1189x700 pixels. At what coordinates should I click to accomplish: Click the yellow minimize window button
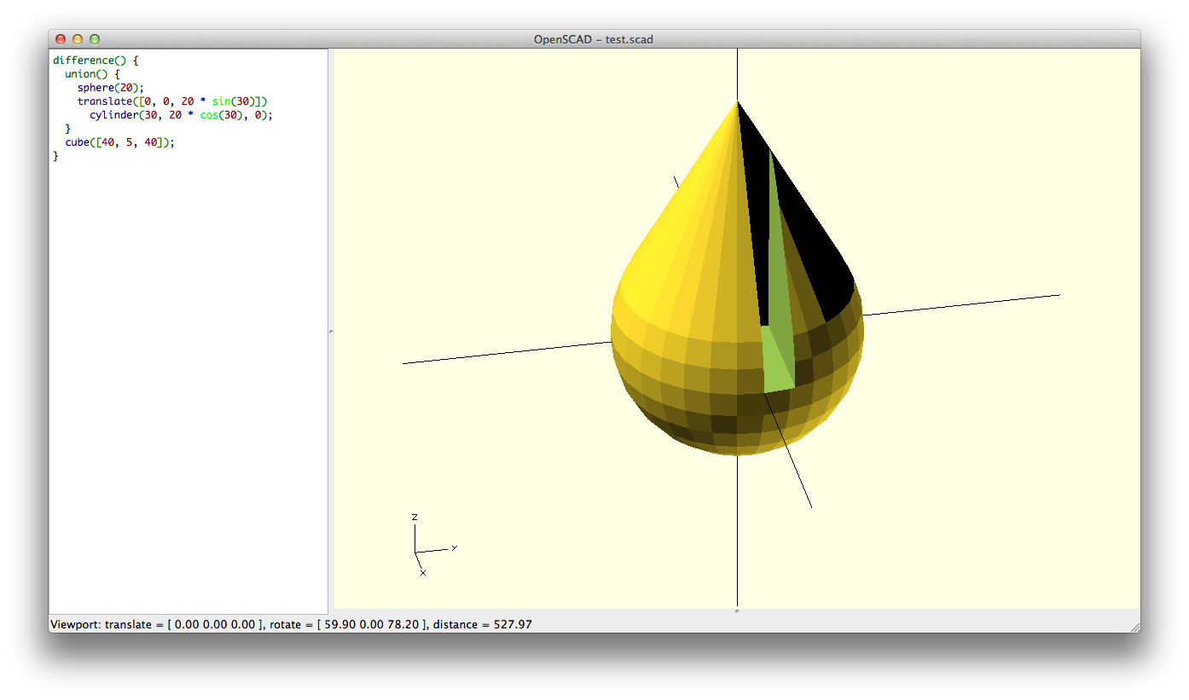pyautogui.click(x=78, y=39)
